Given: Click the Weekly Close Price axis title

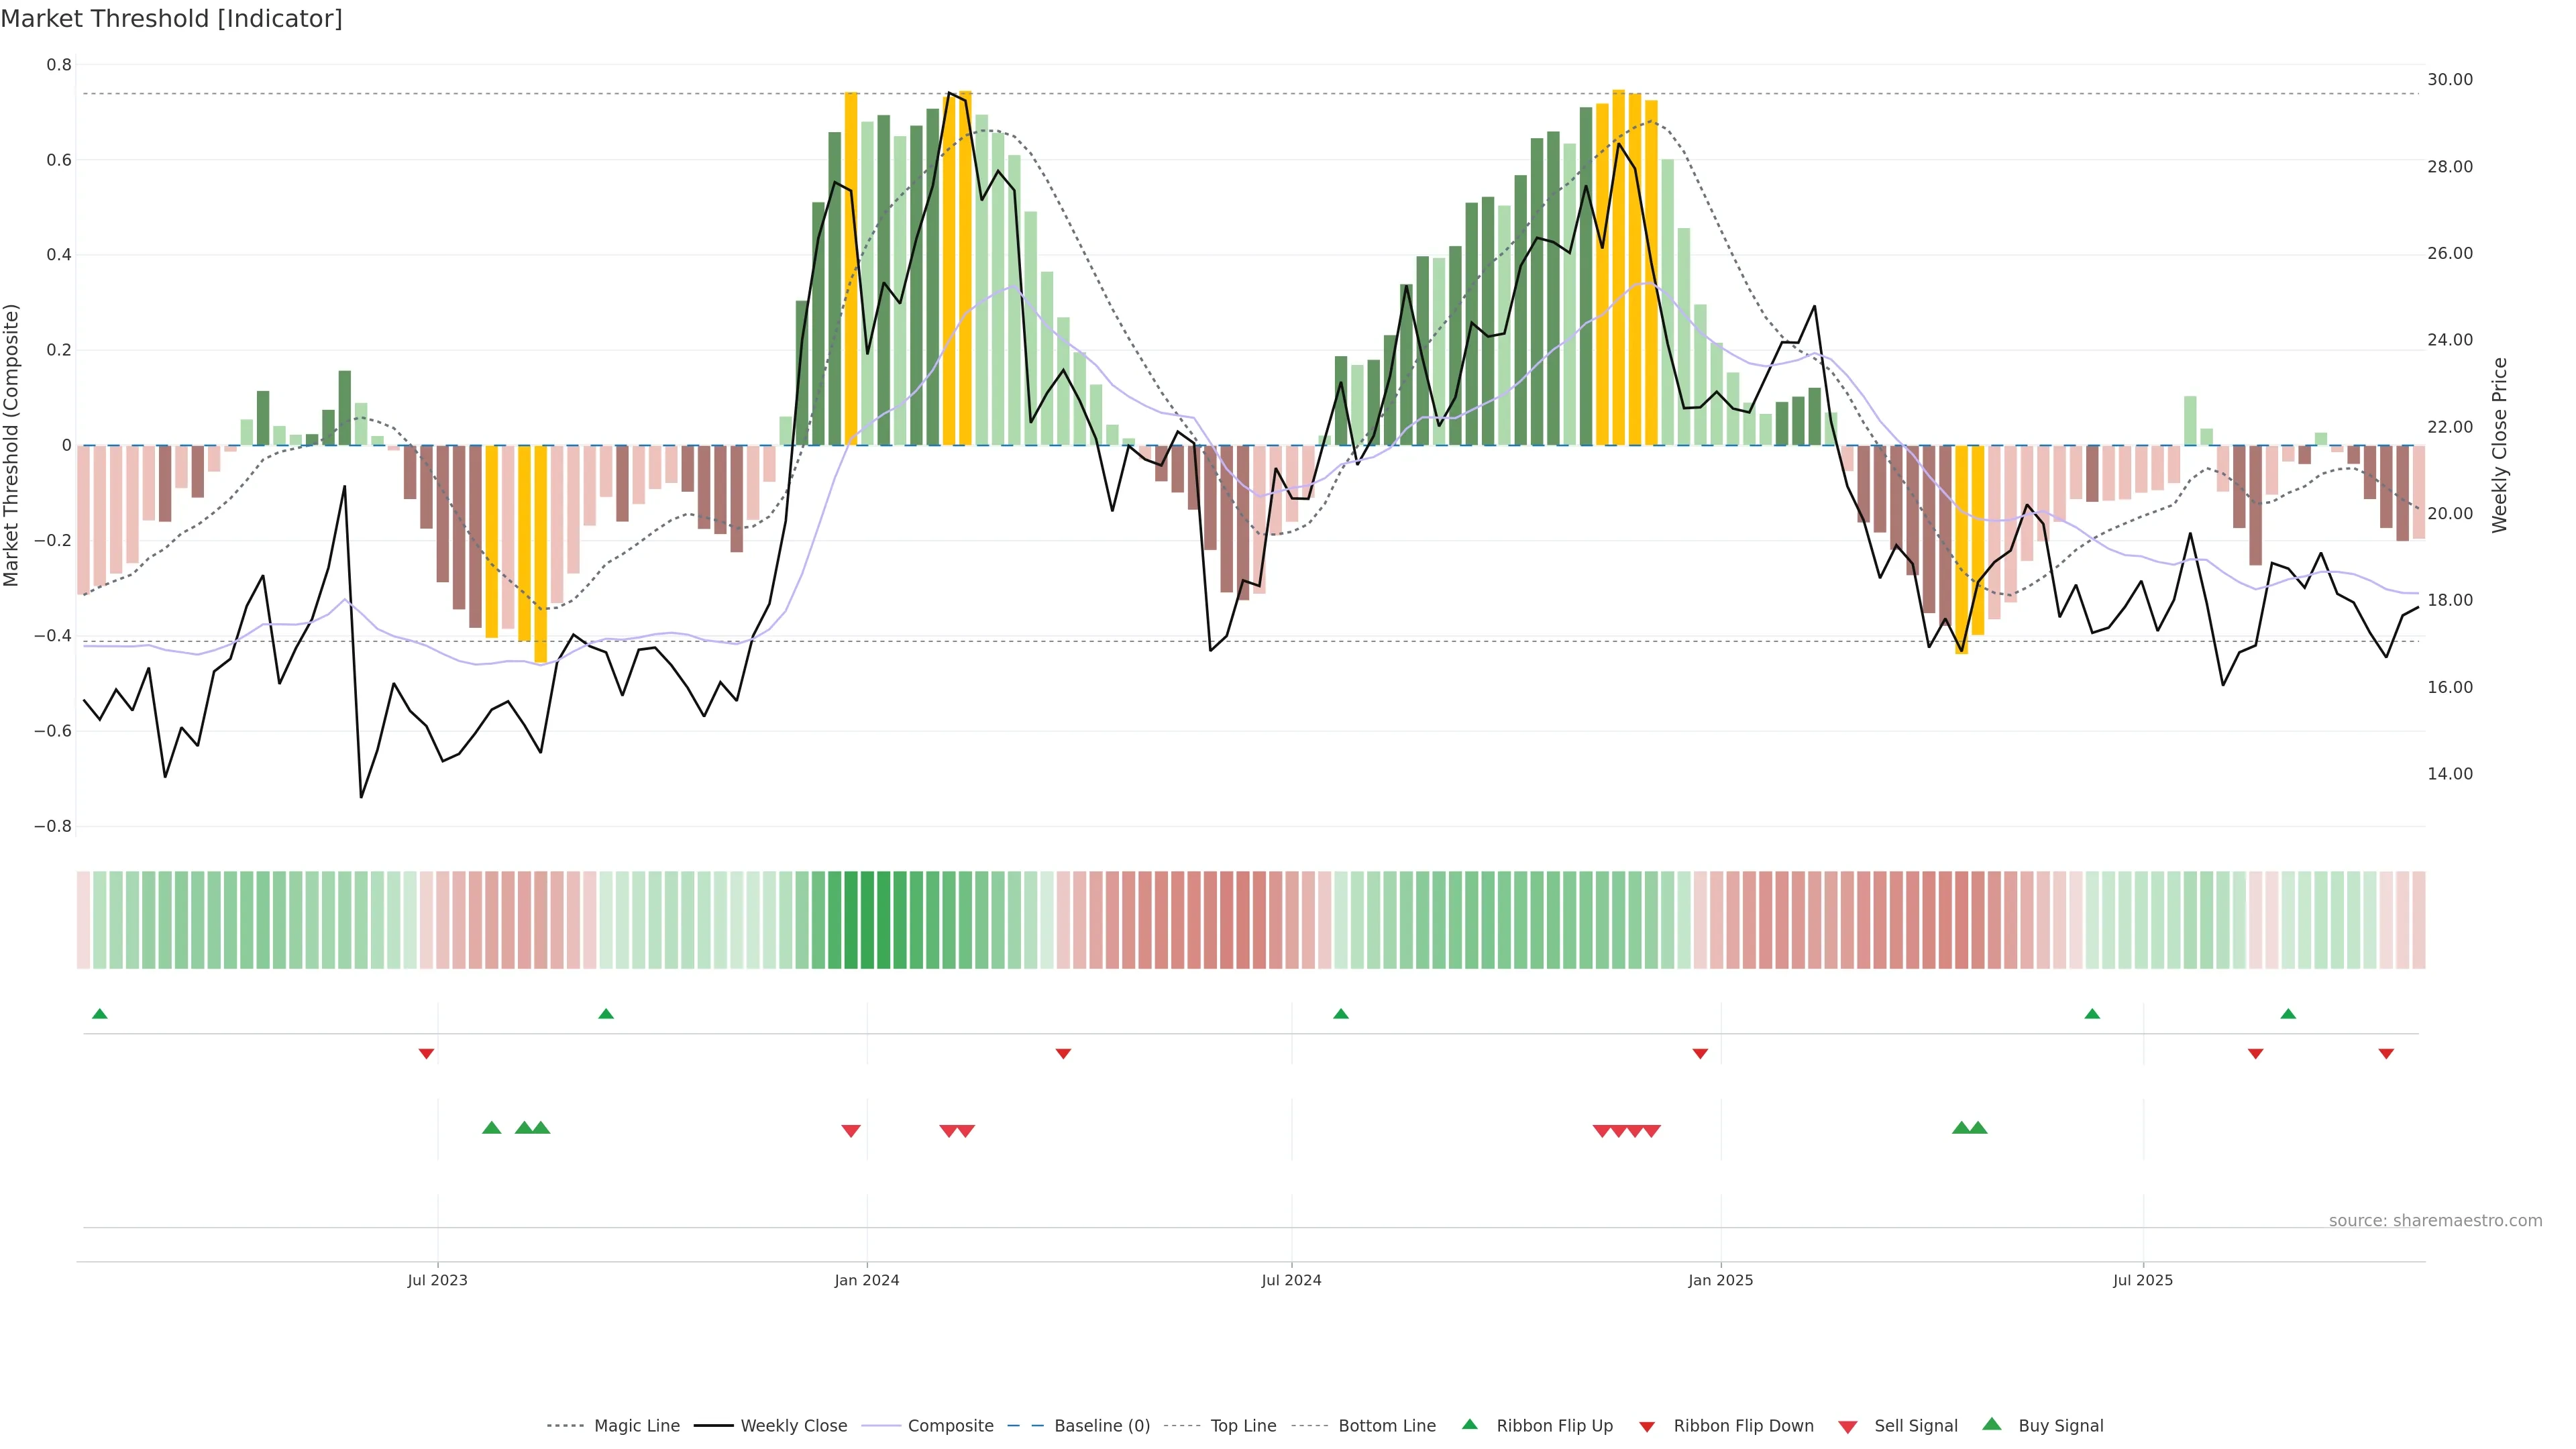Looking at the screenshot, I should point(2500,445).
